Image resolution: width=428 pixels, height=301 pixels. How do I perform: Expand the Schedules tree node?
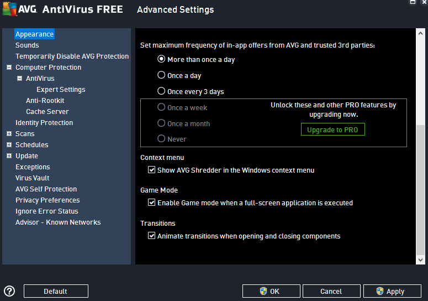pyautogui.click(x=9, y=144)
